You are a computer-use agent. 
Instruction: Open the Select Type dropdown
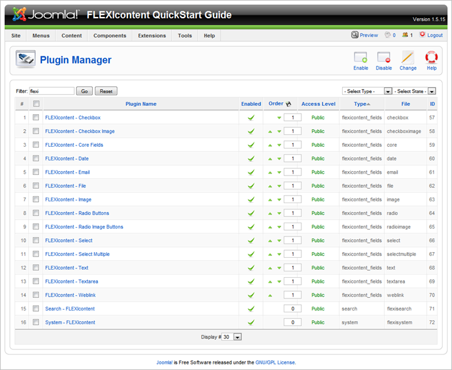pos(367,91)
